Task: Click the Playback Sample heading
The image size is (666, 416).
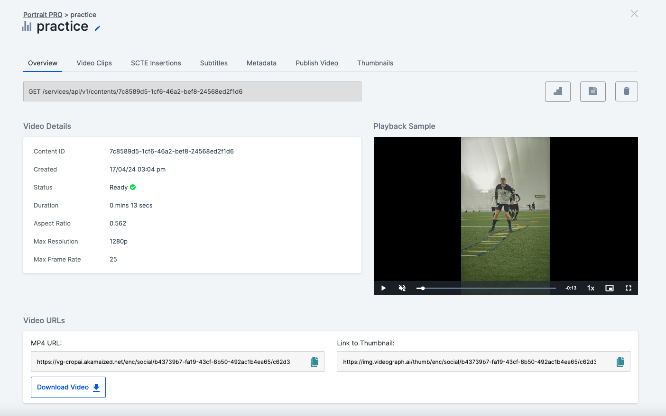Action: pos(405,126)
